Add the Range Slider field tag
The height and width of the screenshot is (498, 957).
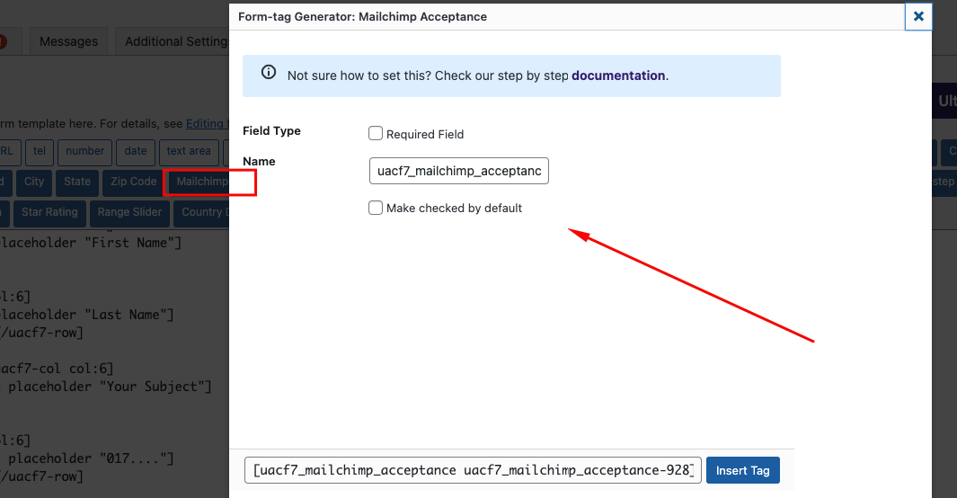coord(129,212)
